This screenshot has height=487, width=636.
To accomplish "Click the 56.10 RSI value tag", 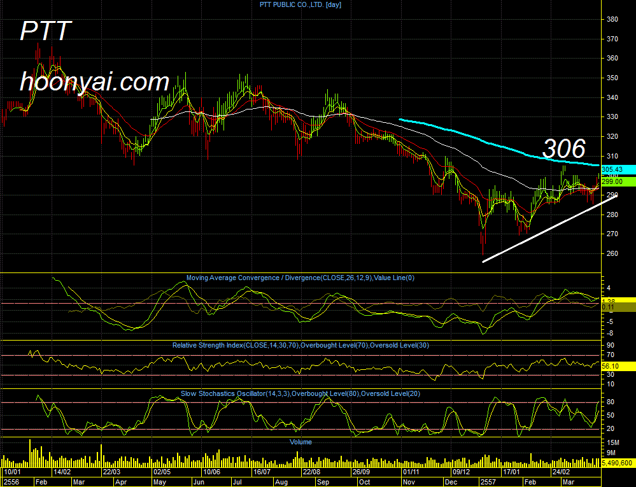I will pos(618,366).
